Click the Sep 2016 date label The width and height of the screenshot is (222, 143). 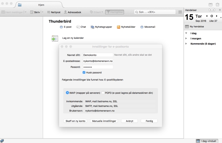(x=201, y=21)
